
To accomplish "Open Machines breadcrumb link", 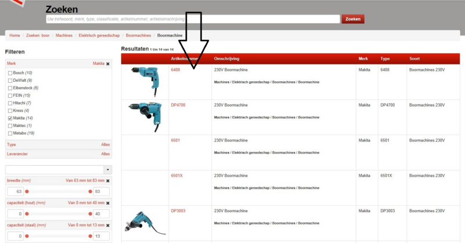I will [64, 35].
